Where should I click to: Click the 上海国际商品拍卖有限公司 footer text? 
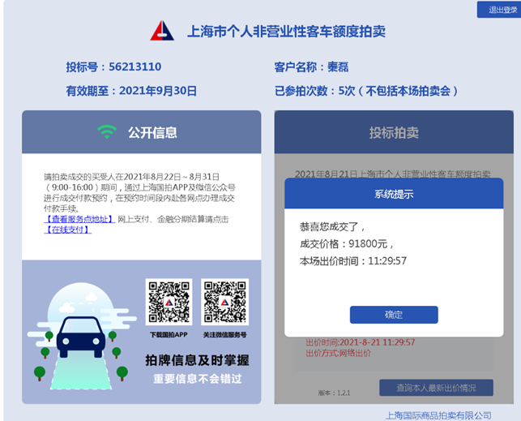pyautogui.click(x=438, y=415)
